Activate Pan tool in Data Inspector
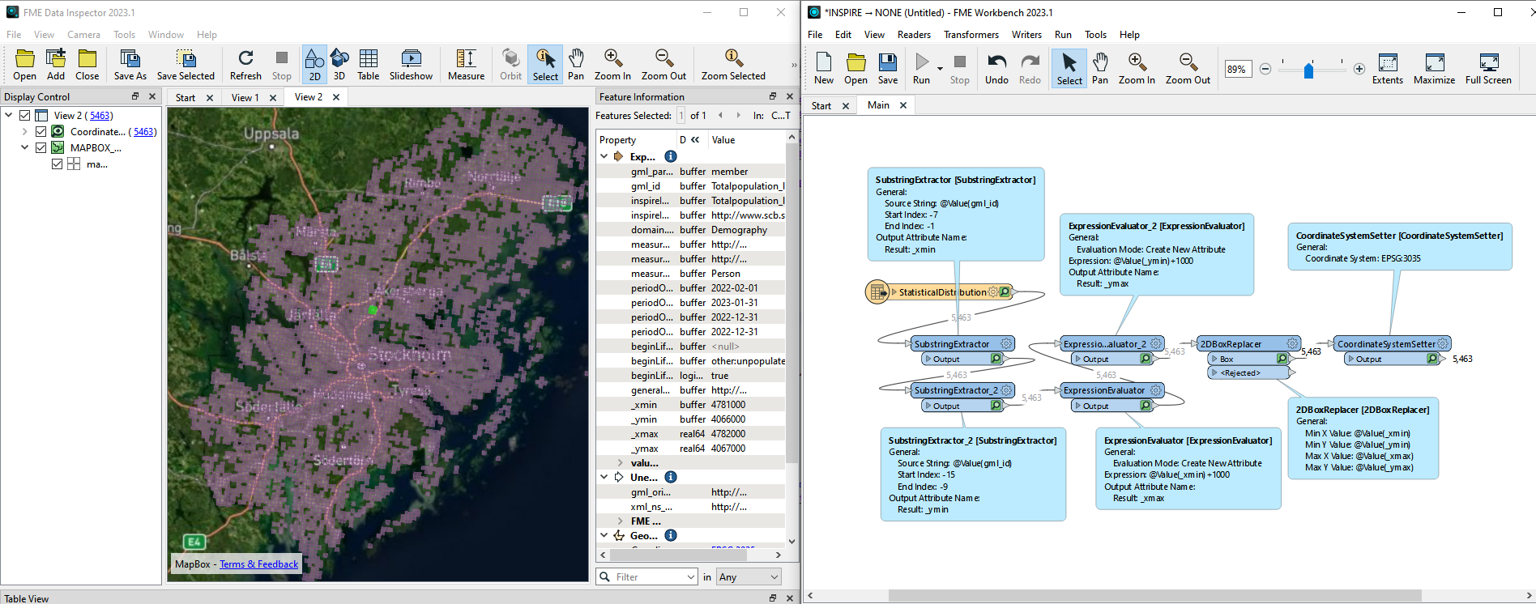This screenshot has height=604, width=1536. (576, 65)
